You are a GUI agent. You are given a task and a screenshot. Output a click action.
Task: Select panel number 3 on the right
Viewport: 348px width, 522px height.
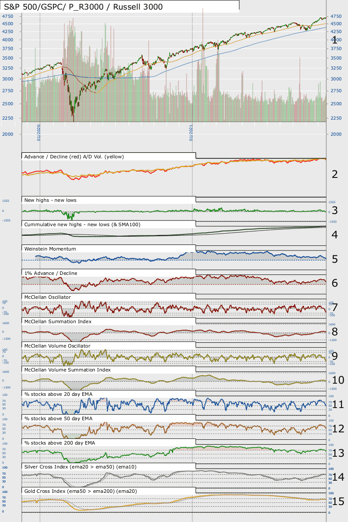point(335,211)
